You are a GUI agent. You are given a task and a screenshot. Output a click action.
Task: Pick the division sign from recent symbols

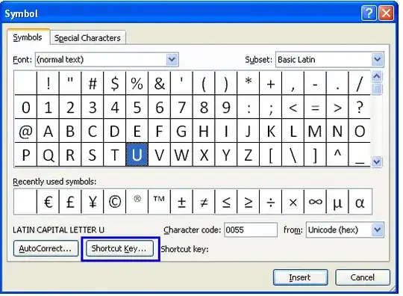(x=271, y=202)
